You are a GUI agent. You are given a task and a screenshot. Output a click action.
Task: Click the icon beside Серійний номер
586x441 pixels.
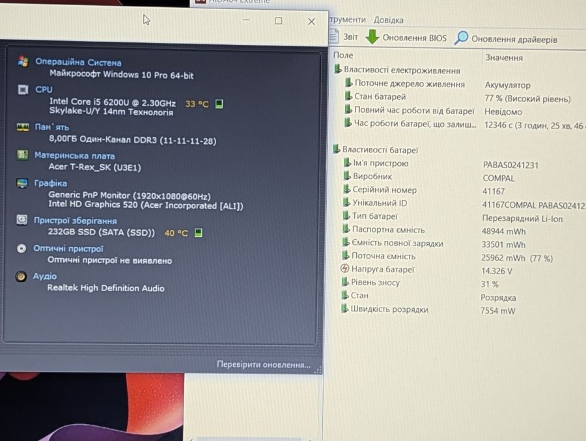(x=347, y=189)
